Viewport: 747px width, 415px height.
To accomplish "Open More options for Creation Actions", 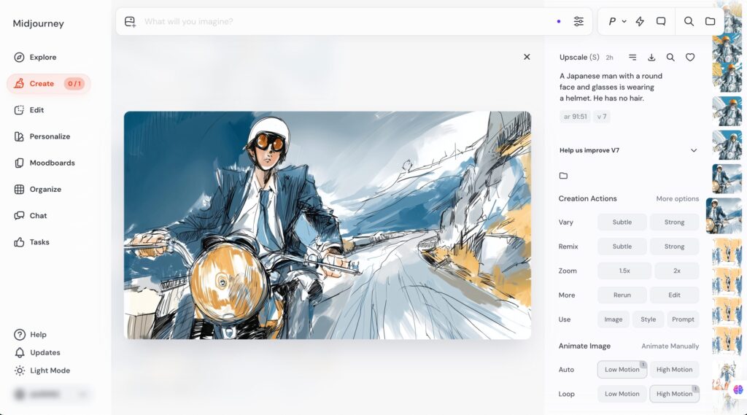I will click(677, 198).
